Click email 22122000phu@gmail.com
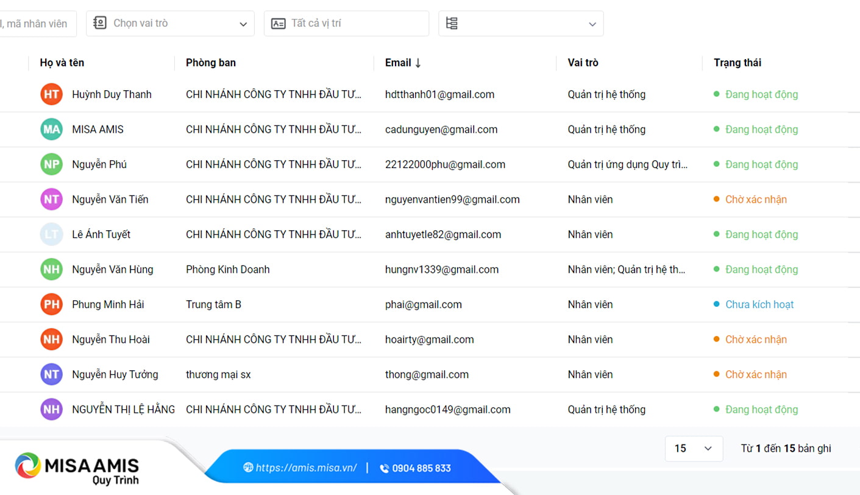Image resolution: width=860 pixels, height=495 pixels. coord(445,164)
